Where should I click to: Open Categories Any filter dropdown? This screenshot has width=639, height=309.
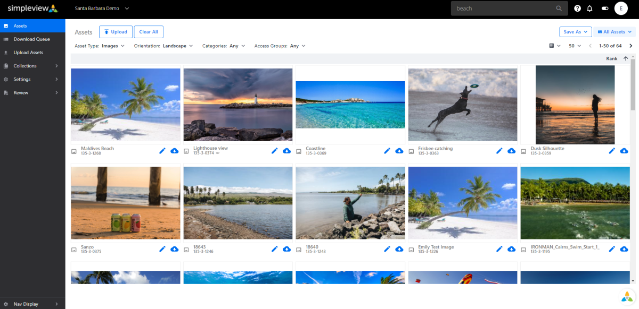click(x=224, y=46)
